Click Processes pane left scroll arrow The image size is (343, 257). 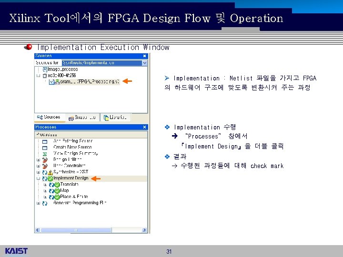(x=38, y=230)
